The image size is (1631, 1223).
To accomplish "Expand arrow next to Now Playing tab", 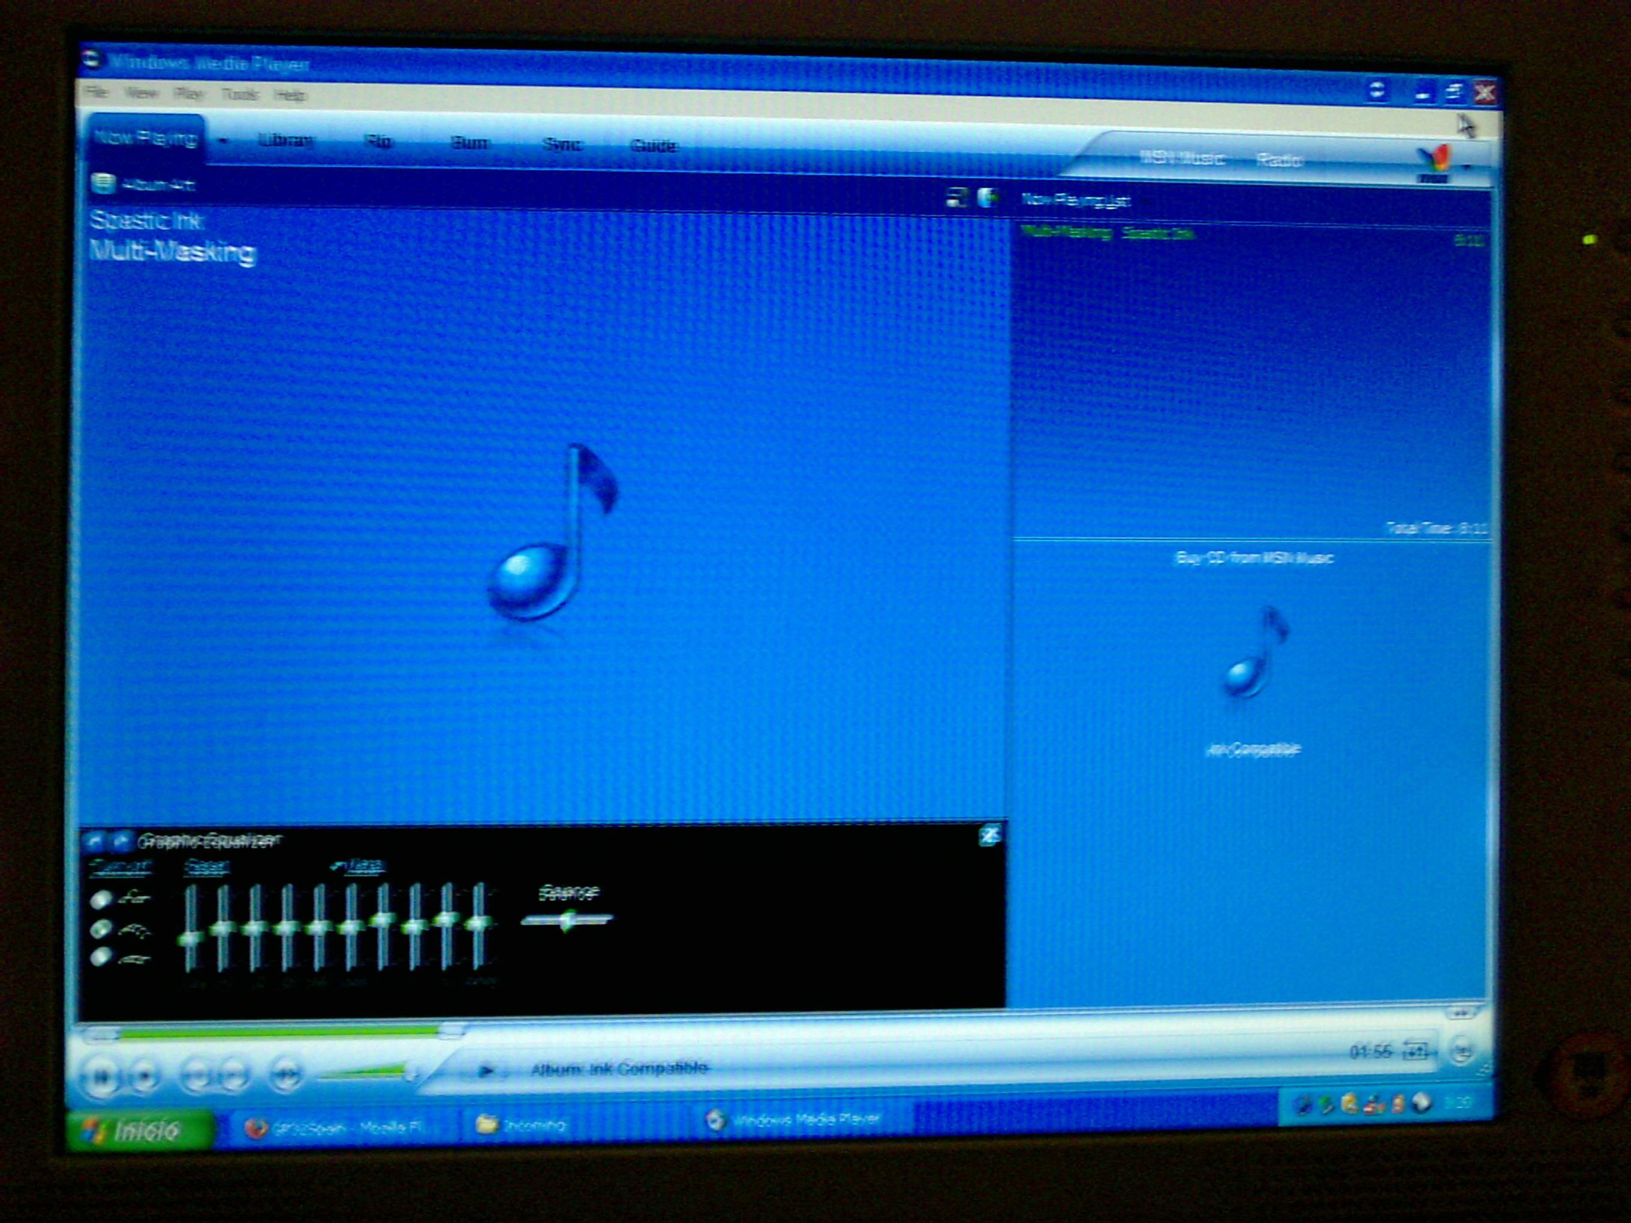I will pos(224,141).
